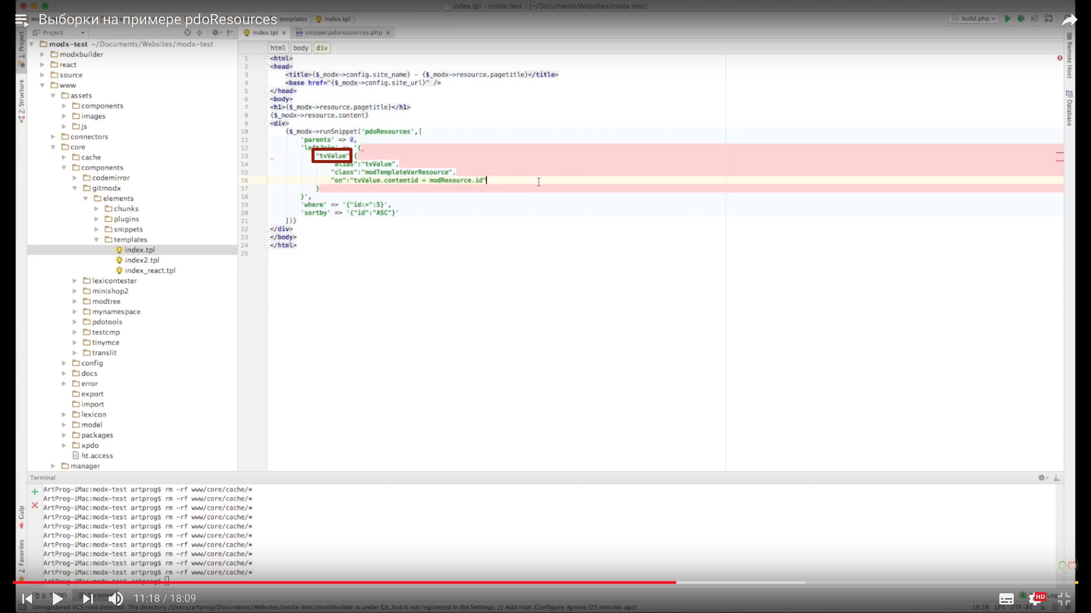Select the body breadcrumb tag
1091x613 pixels.
point(300,48)
